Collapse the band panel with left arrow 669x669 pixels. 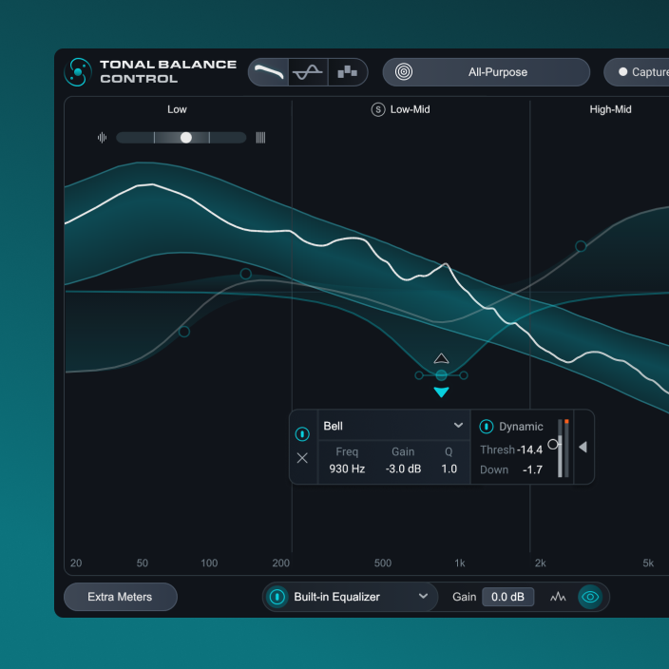[583, 447]
